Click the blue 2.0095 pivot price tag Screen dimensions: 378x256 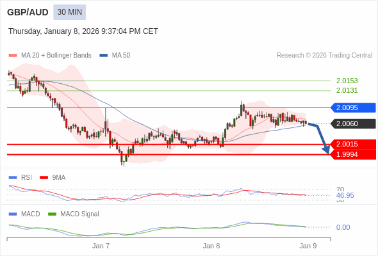coord(353,108)
